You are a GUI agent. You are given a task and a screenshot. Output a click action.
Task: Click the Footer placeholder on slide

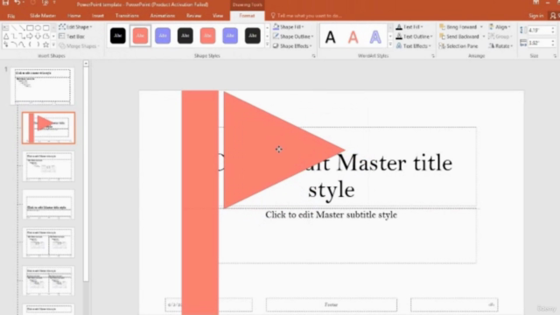(331, 304)
